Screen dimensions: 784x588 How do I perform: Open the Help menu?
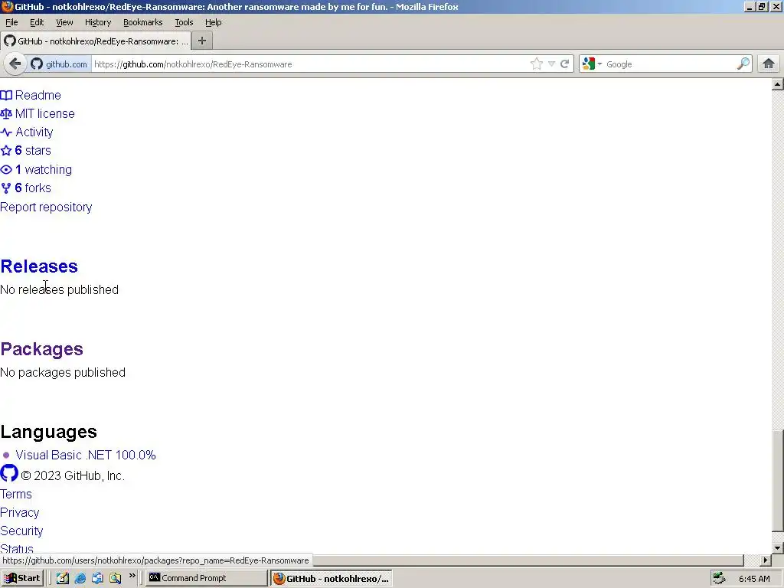[213, 22]
